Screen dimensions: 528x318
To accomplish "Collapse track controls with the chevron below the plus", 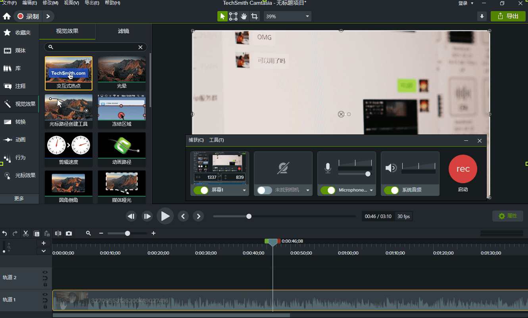I will (44, 251).
